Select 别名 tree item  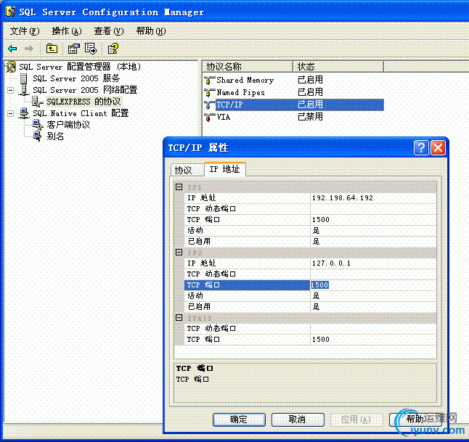pos(55,136)
